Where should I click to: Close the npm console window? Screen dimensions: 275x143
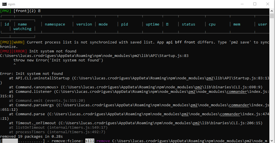(x=268, y=4)
